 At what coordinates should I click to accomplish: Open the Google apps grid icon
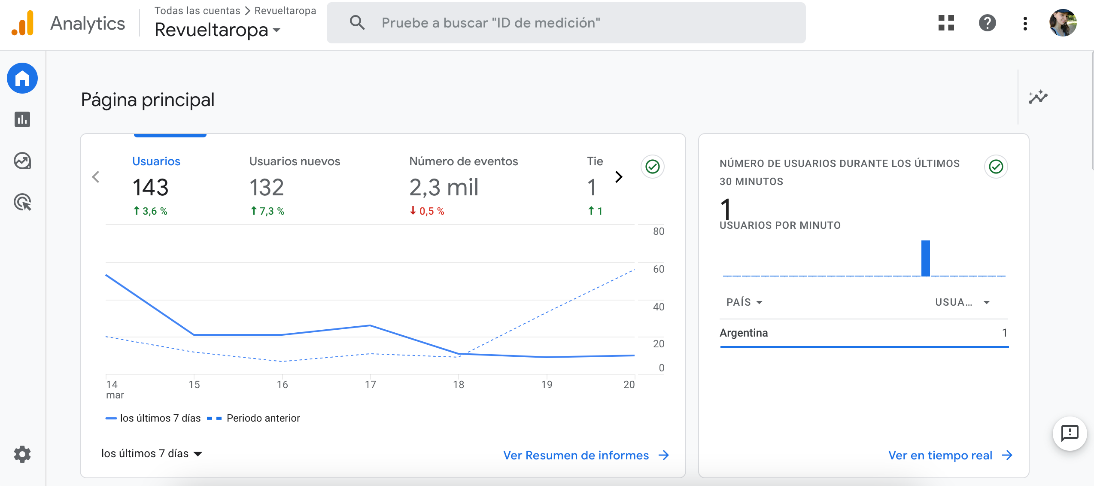click(x=946, y=23)
